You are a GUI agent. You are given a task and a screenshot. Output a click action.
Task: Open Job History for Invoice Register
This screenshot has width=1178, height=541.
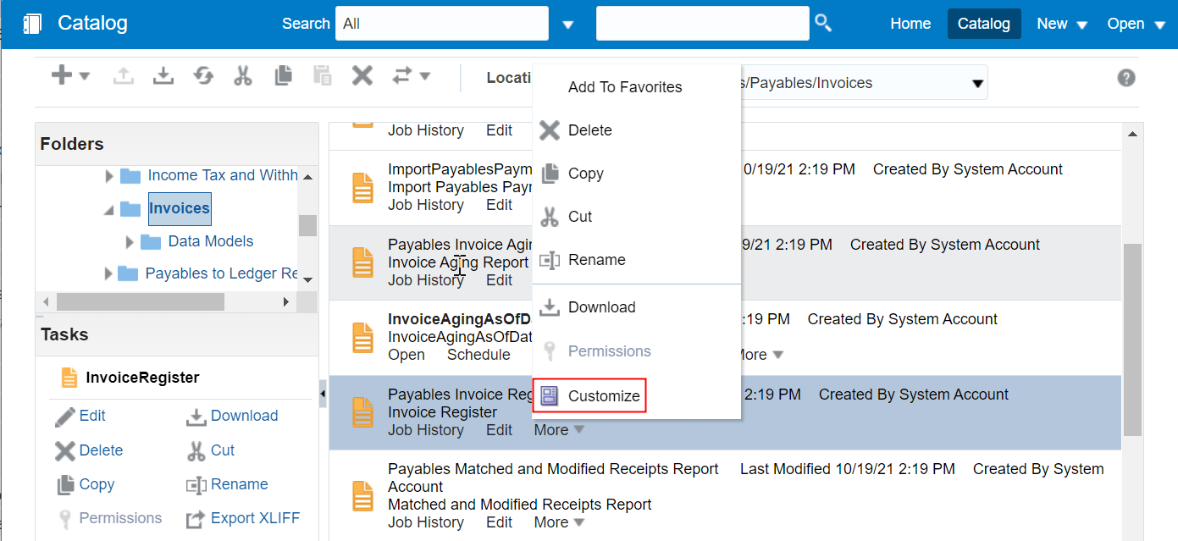426,430
